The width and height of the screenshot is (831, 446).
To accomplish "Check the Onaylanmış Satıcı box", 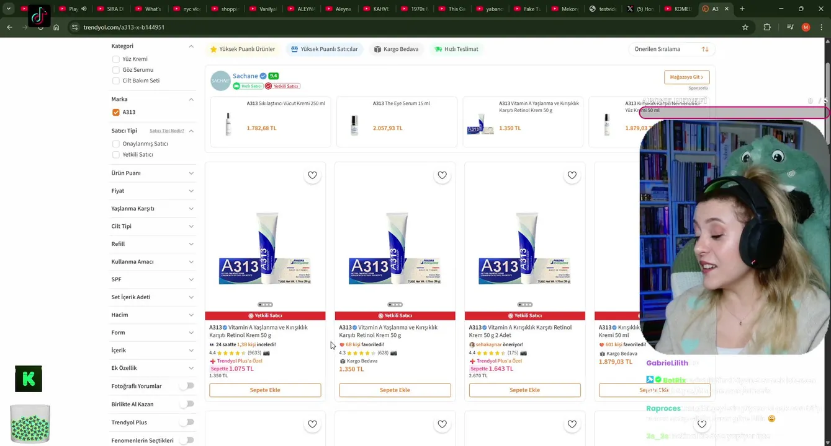I will pyautogui.click(x=115, y=144).
